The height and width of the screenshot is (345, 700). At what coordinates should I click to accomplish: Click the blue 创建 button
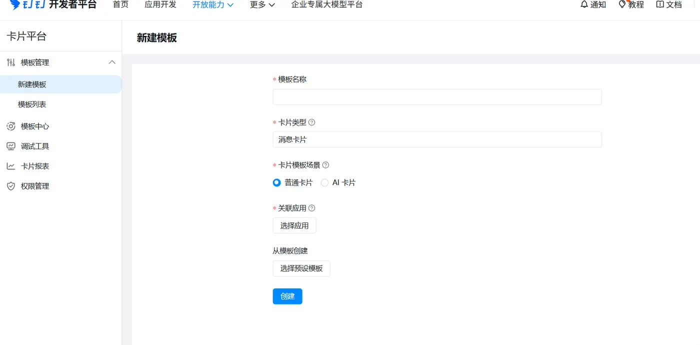287,296
